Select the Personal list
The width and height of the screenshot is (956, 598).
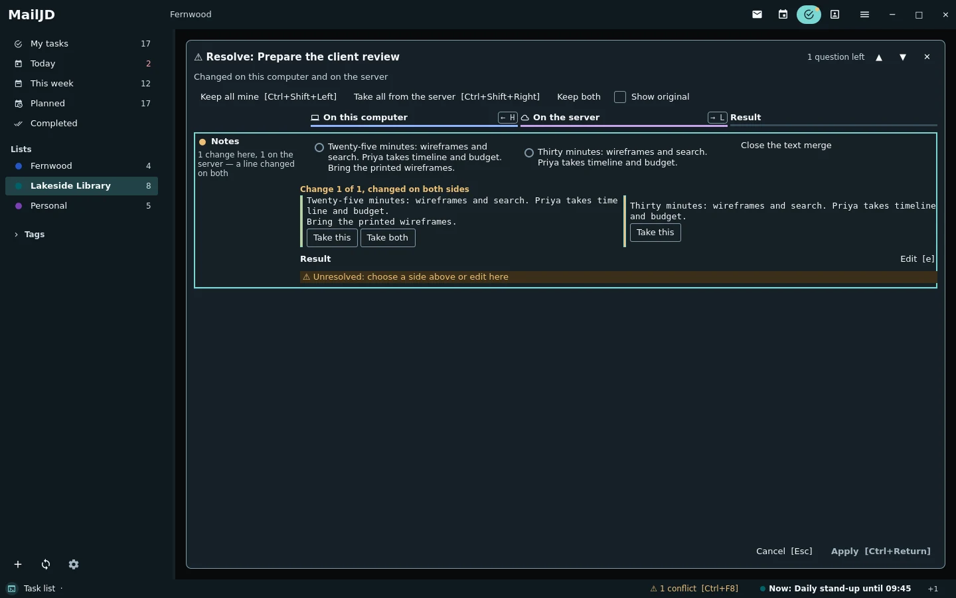click(82, 206)
